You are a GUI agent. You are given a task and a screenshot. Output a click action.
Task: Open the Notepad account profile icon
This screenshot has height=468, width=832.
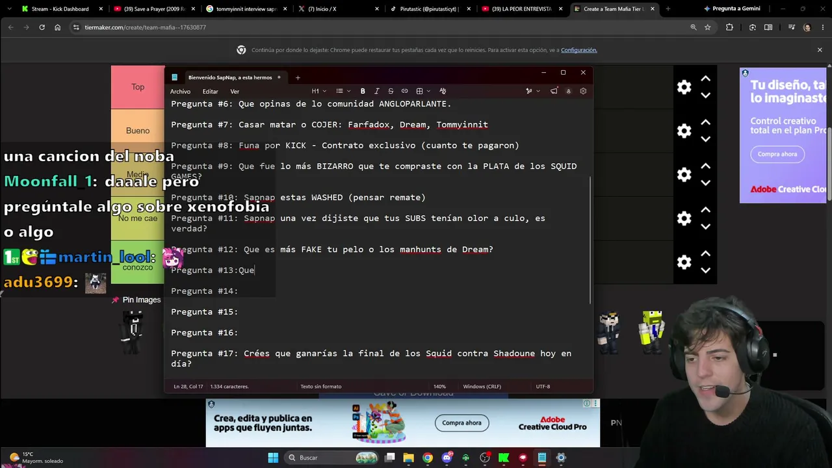click(x=568, y=91)
